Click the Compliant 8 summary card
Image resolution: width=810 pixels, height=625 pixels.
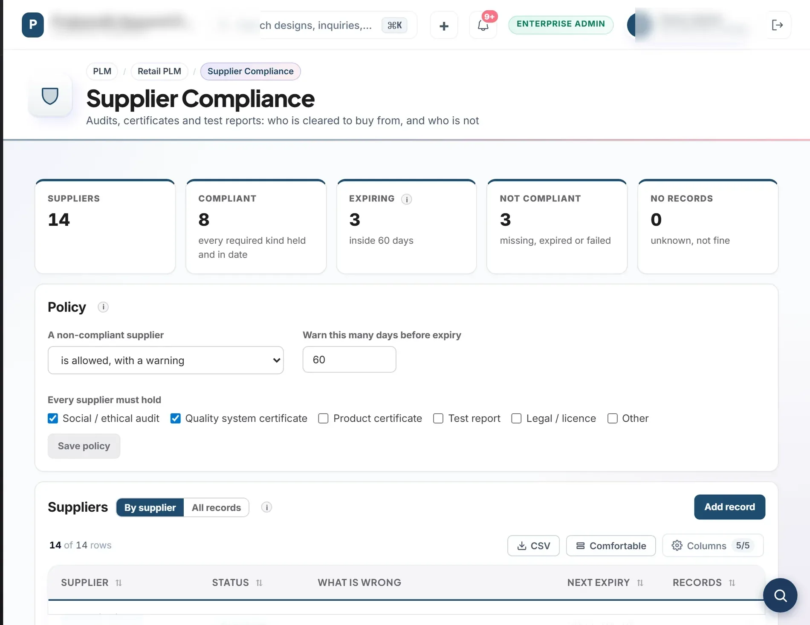256,227
